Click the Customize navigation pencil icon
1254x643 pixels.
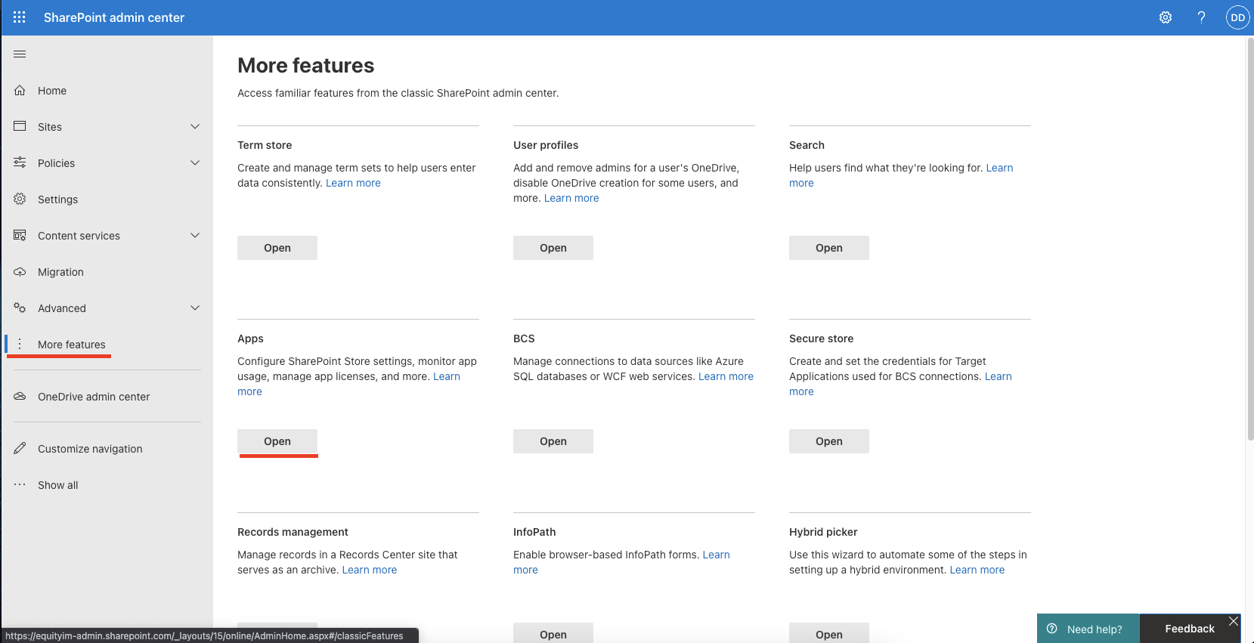(x=20, y=449)
